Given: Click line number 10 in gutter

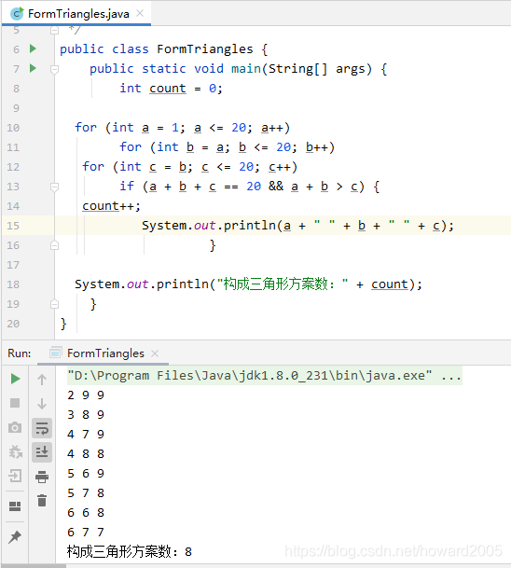Looking at the screenshot, I should [13, 128].
